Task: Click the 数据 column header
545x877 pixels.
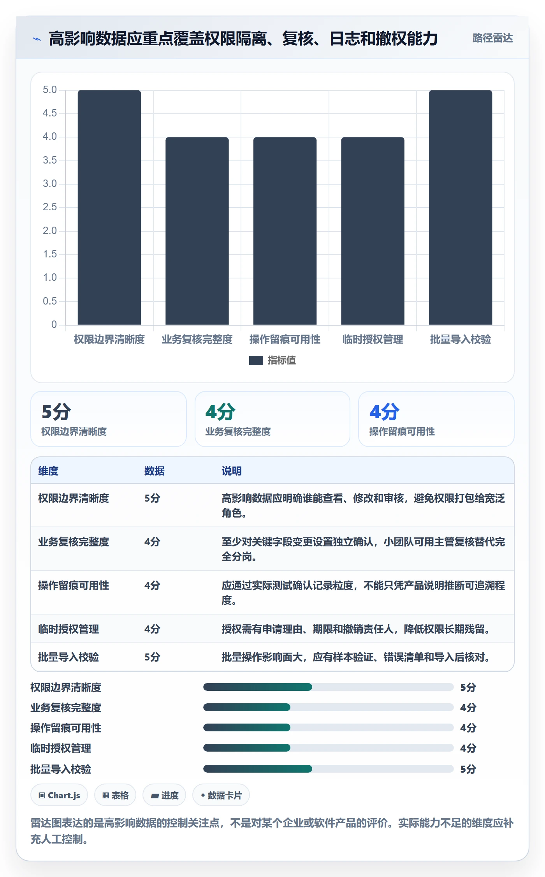Action: [155, 471]
